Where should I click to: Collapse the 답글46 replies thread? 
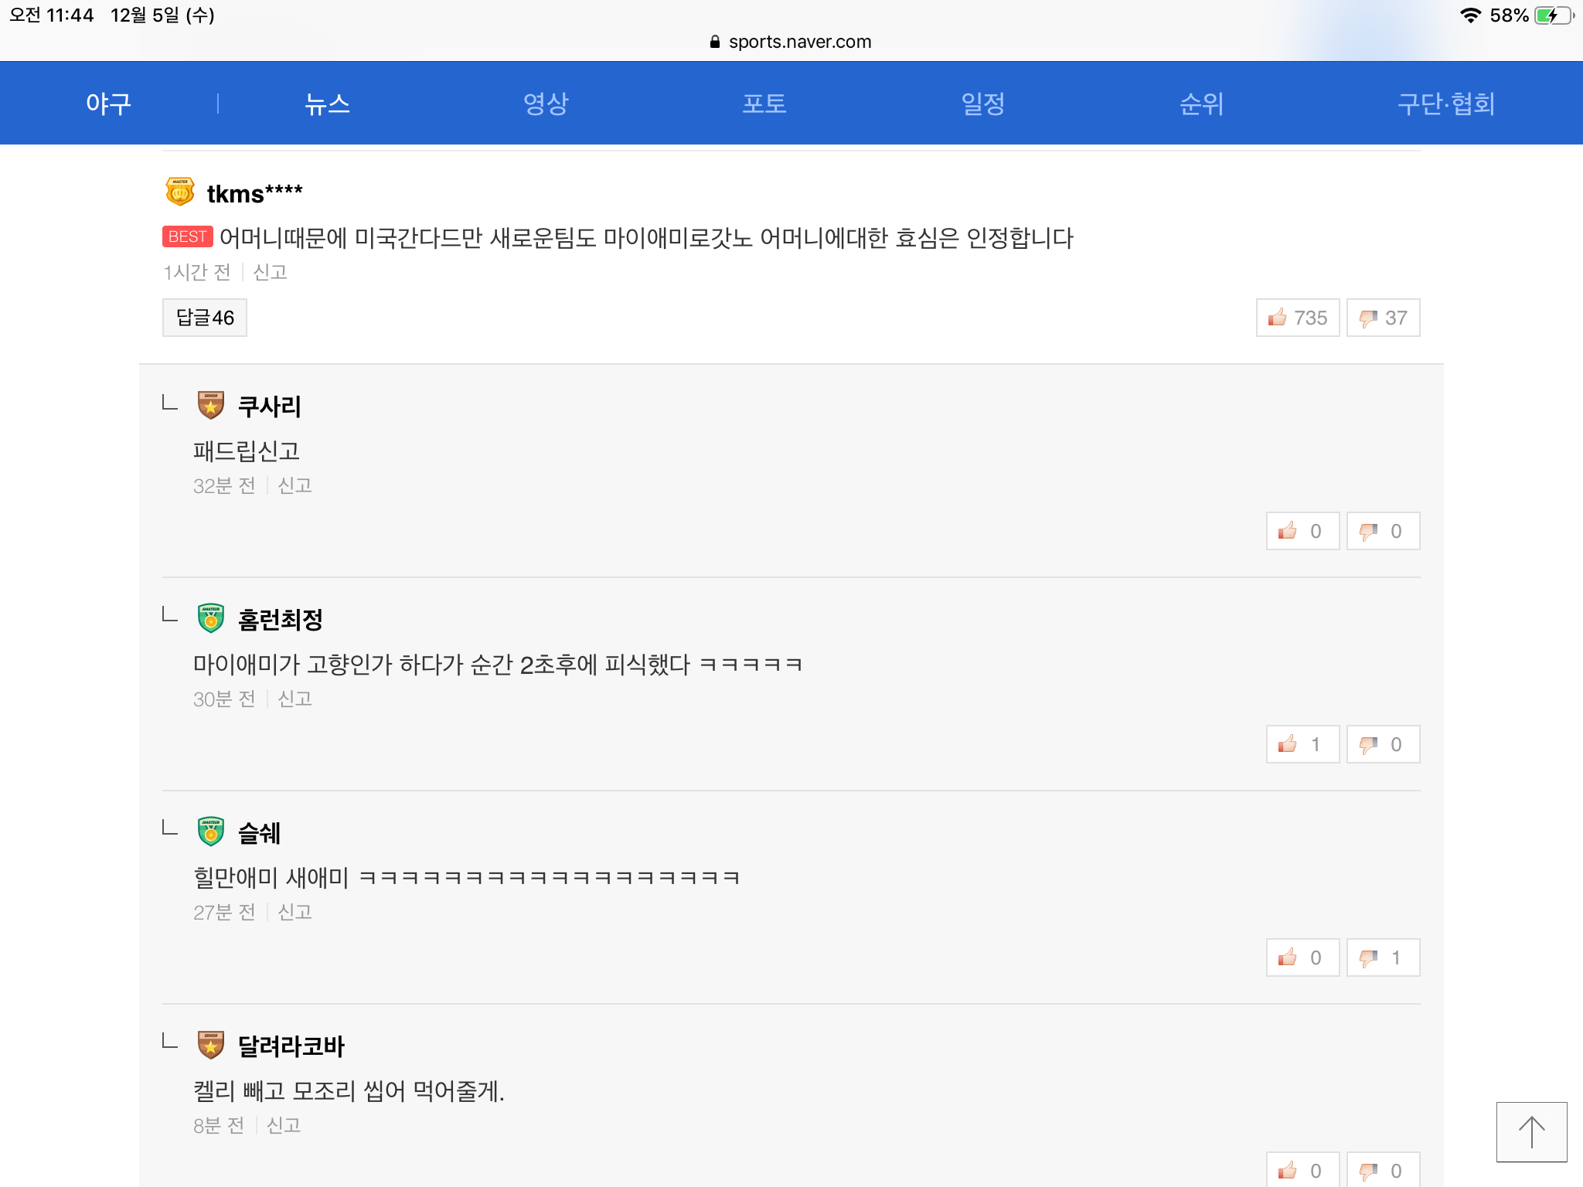coord(205,318)
